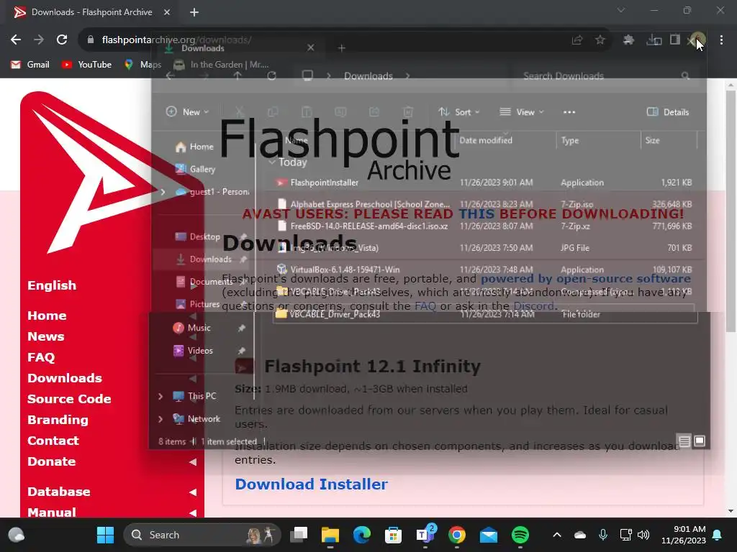The image size is (737, 552).
Task: Open Microsoft Store from taskbar
Action: (x=394, y=535)
